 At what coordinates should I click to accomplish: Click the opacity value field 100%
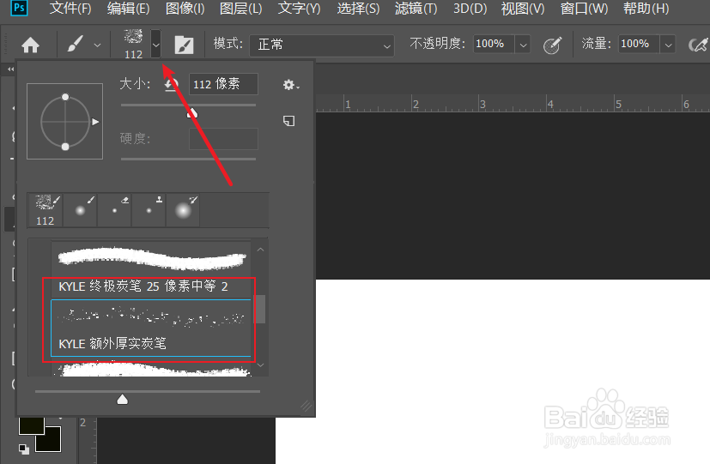493,44
